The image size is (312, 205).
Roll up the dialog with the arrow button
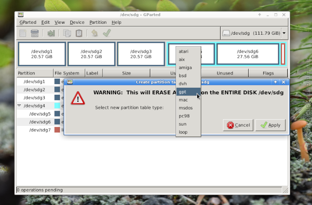pyautogui.click(x=275, y=82)
